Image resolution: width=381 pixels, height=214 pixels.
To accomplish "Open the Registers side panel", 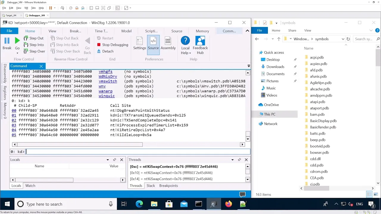I will click(5, 93).
